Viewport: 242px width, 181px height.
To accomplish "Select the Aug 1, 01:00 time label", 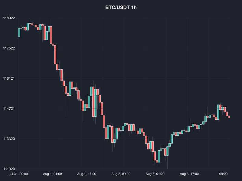I will (52, 174).
